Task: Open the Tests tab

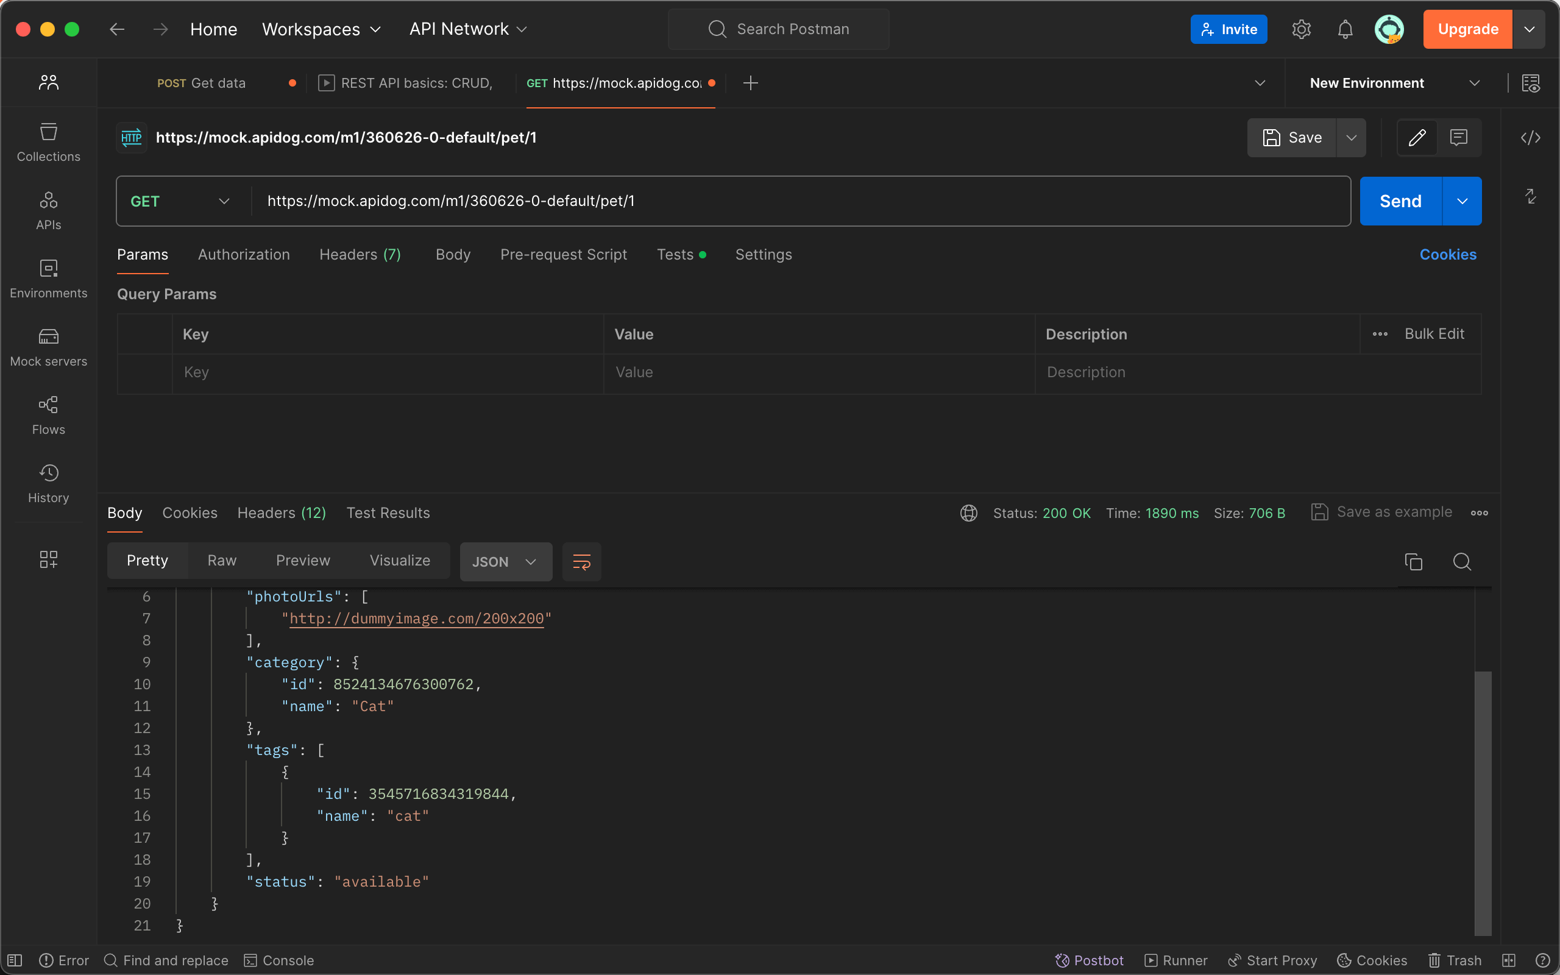Action: pos(681,255)
